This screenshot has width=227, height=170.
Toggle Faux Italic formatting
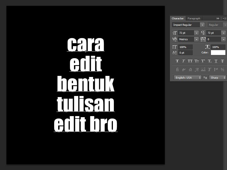point(184,61)
